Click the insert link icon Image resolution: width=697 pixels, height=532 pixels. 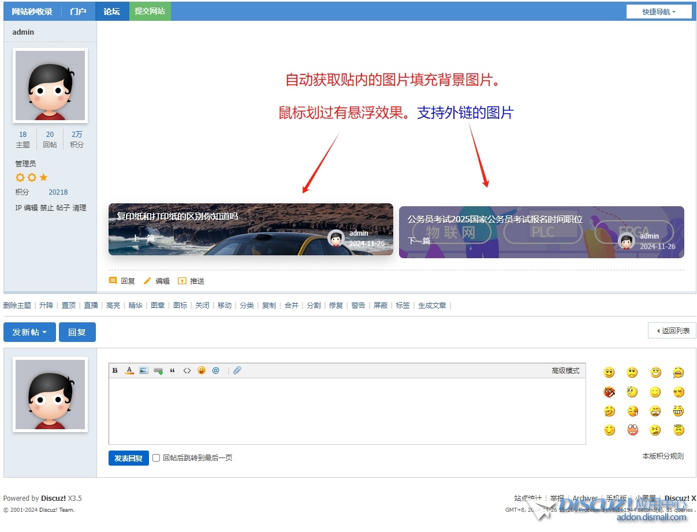[x=158, y=371]
